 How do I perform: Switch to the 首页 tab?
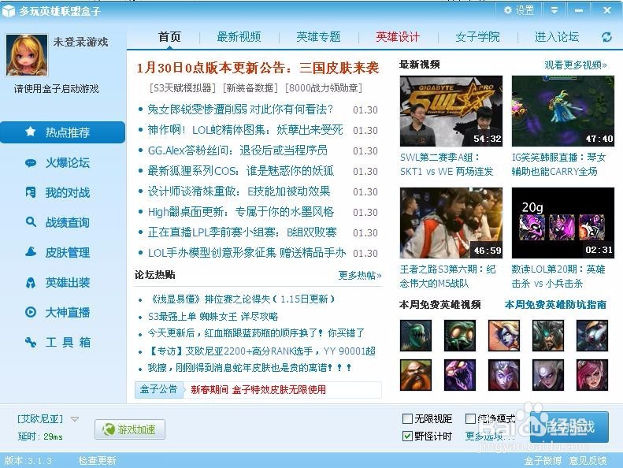169,37
